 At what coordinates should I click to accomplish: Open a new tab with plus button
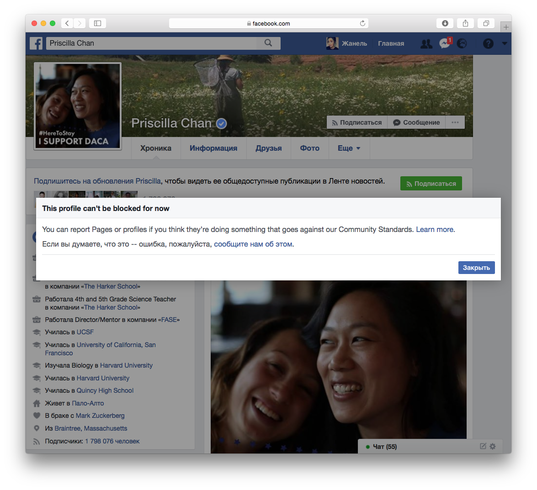[506, 27]
